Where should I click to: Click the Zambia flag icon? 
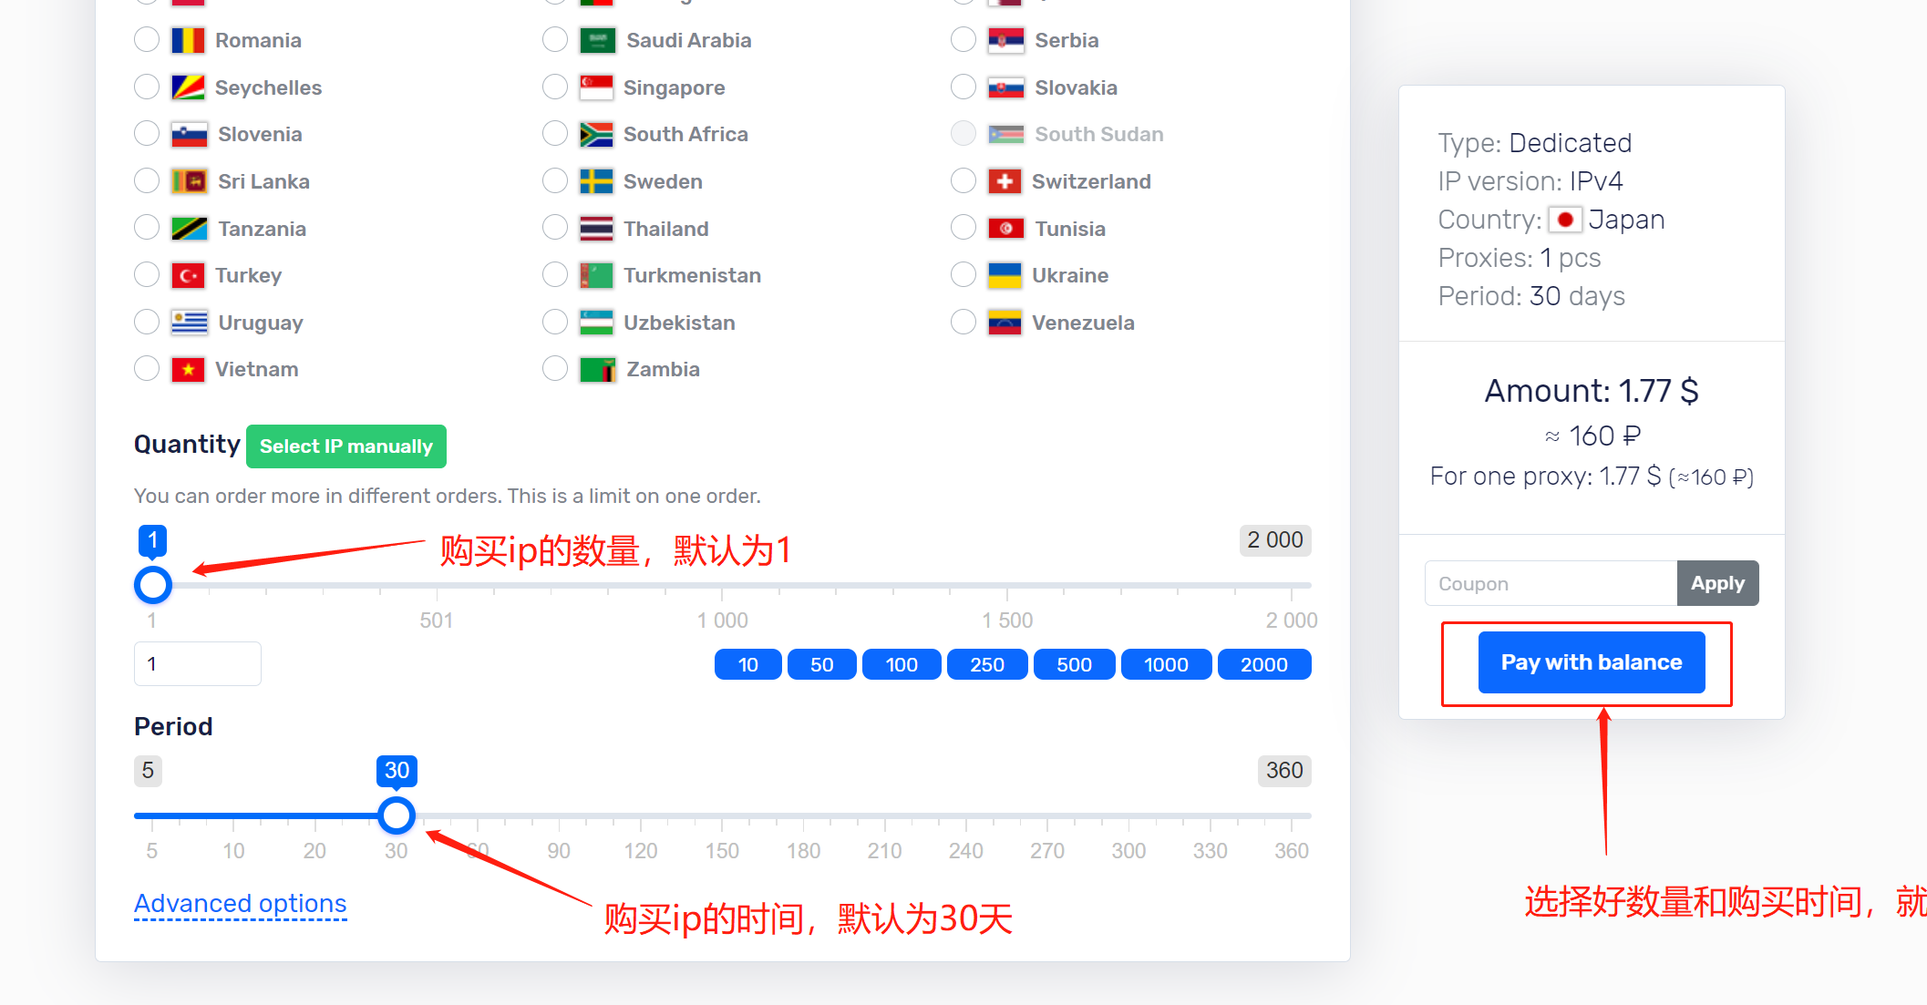(598, 369)
